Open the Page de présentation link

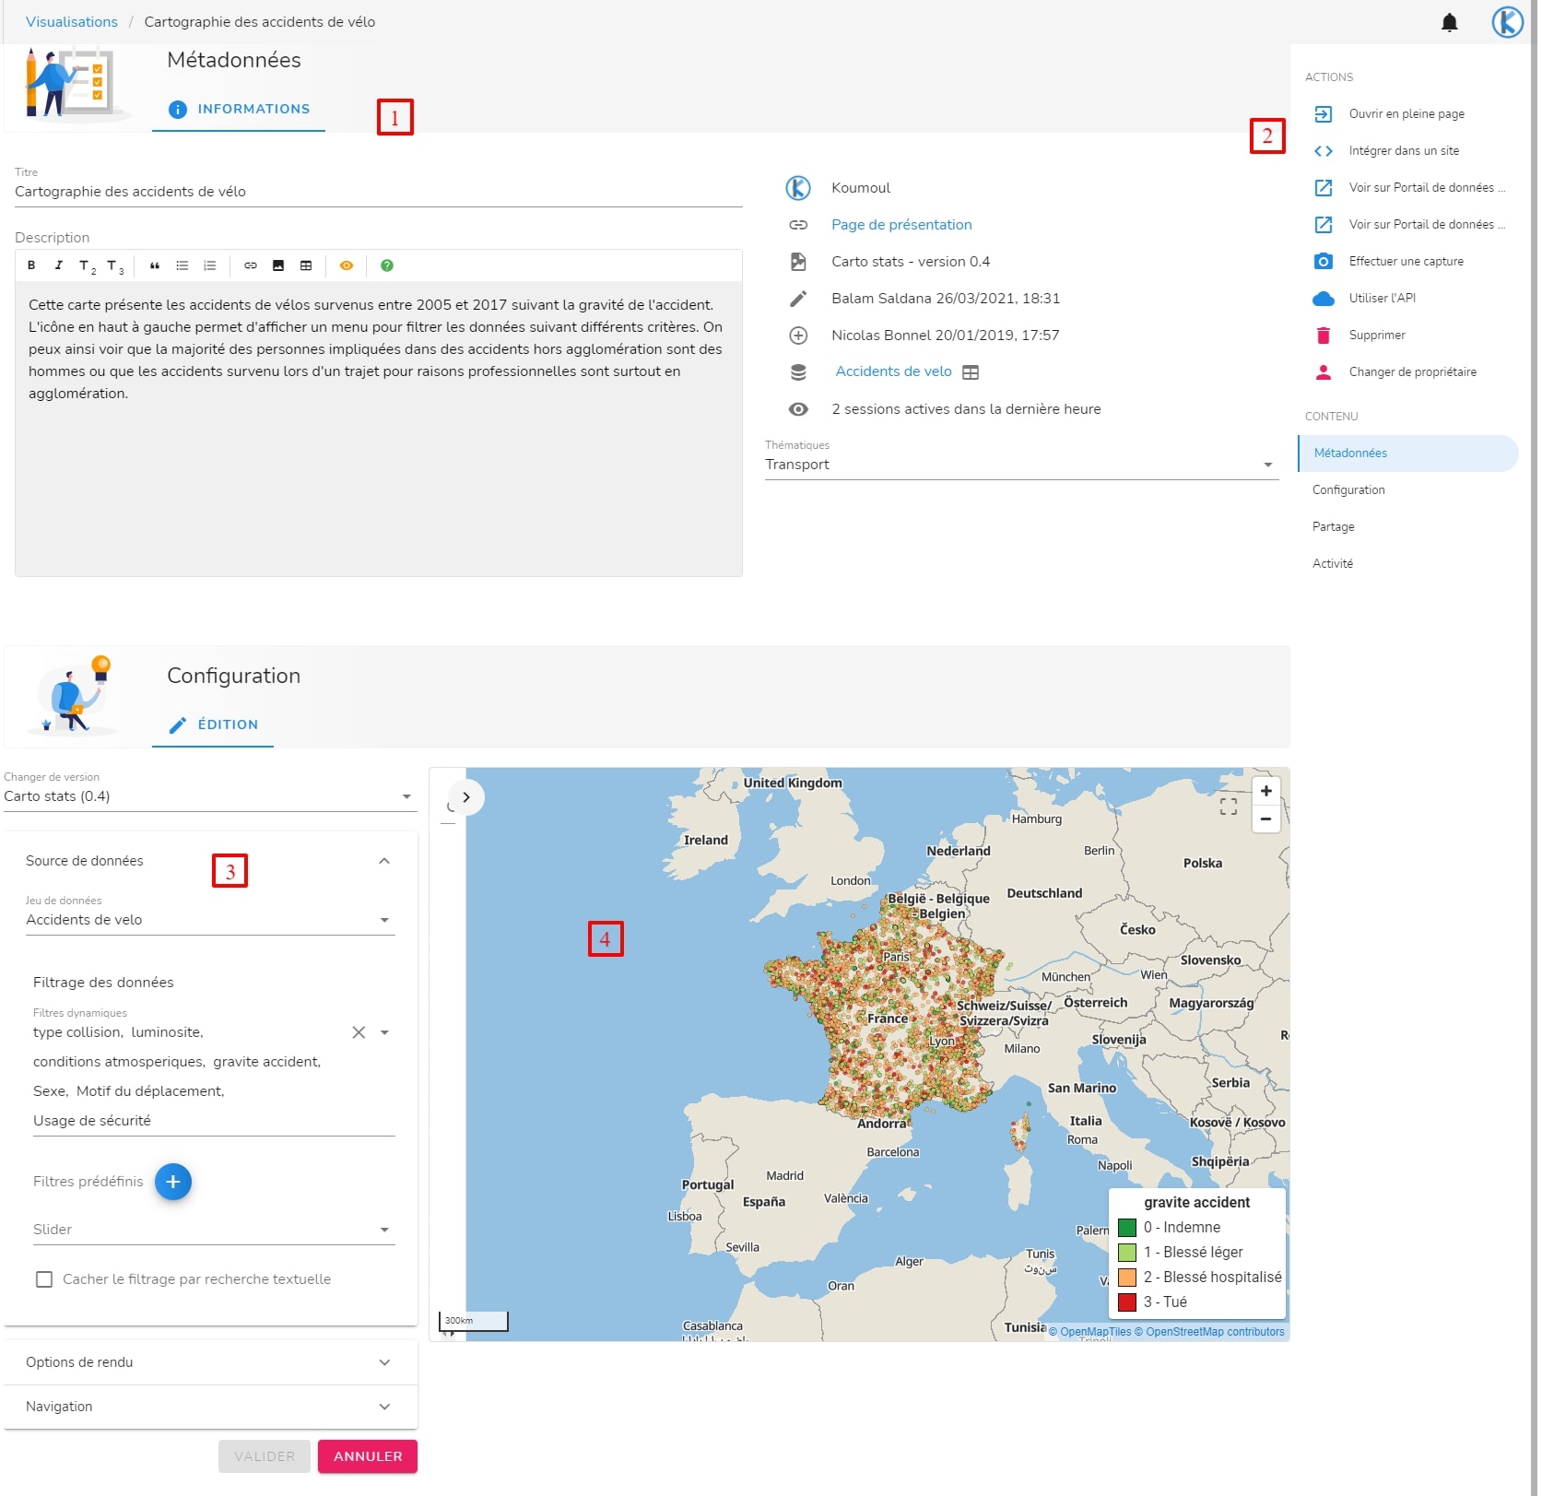point(901,225)
